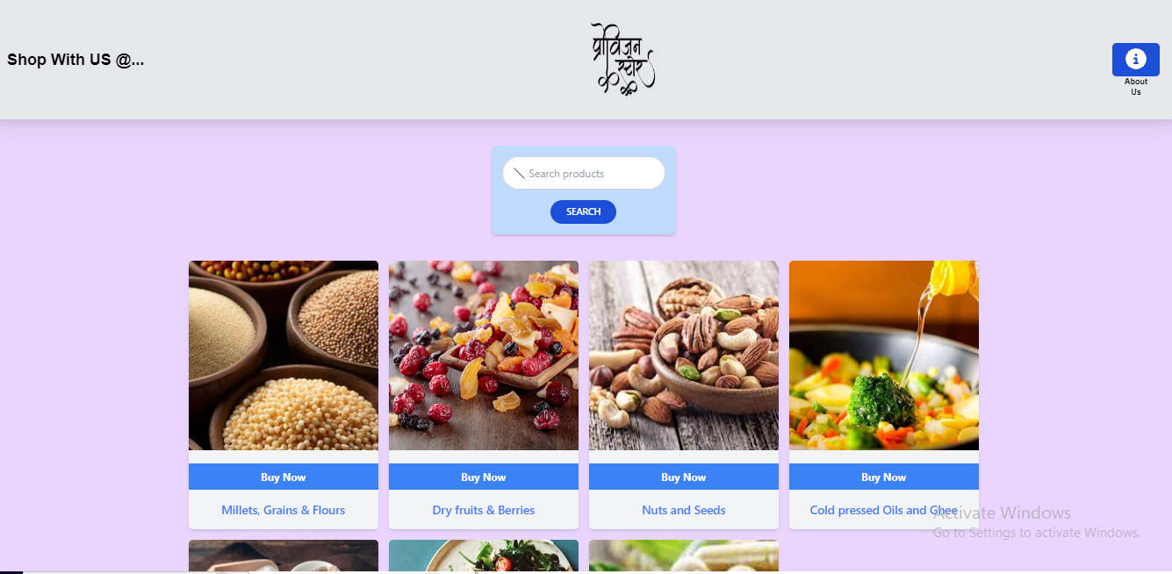This screenshot has height=574, width=1172.
Task: Open the Millets, Grains & Flours image
Action: click(284, 355)
